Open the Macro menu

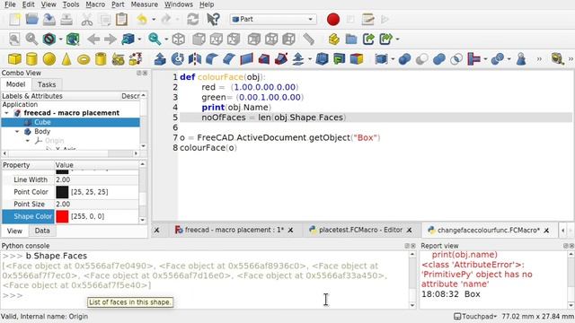[x=95, y=4]
